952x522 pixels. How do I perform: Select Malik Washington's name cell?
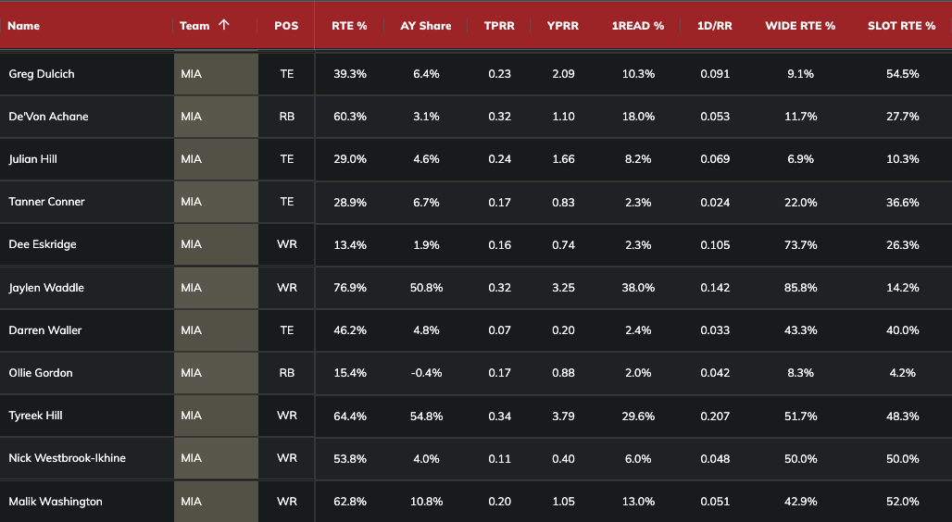click(56, 502)
